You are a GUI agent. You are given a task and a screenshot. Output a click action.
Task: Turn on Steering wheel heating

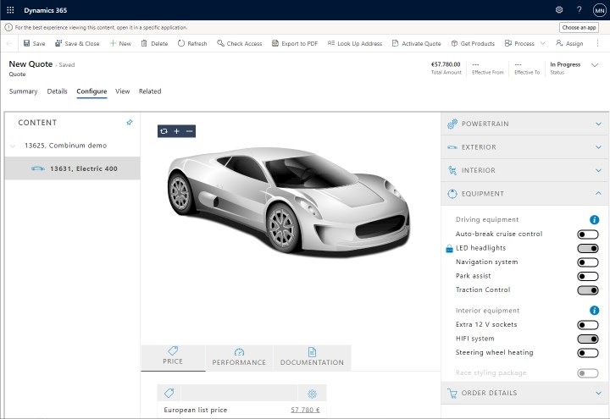(x=587, y=353)
